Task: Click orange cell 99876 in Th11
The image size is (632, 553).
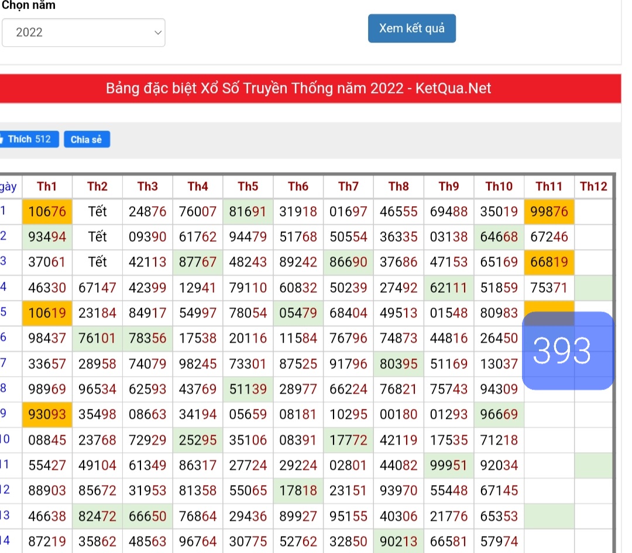Action: click(549, 211)
